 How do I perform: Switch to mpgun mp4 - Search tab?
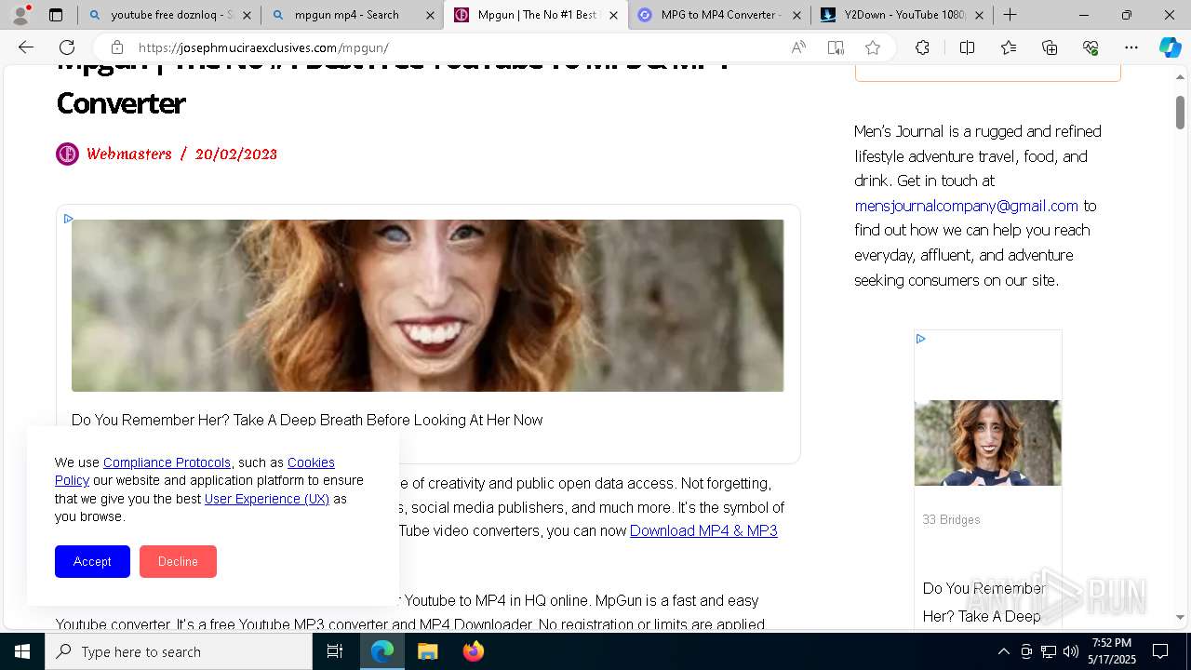point(352,15)
